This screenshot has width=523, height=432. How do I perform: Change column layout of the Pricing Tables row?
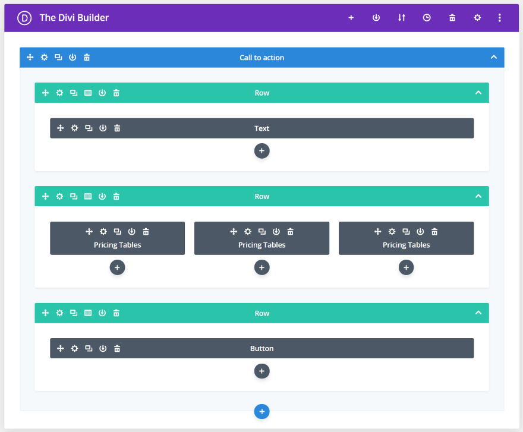click(88, 197)
